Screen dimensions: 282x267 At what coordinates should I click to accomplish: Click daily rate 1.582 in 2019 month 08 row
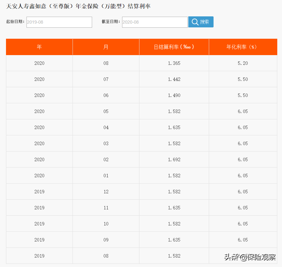click(174, 256)
